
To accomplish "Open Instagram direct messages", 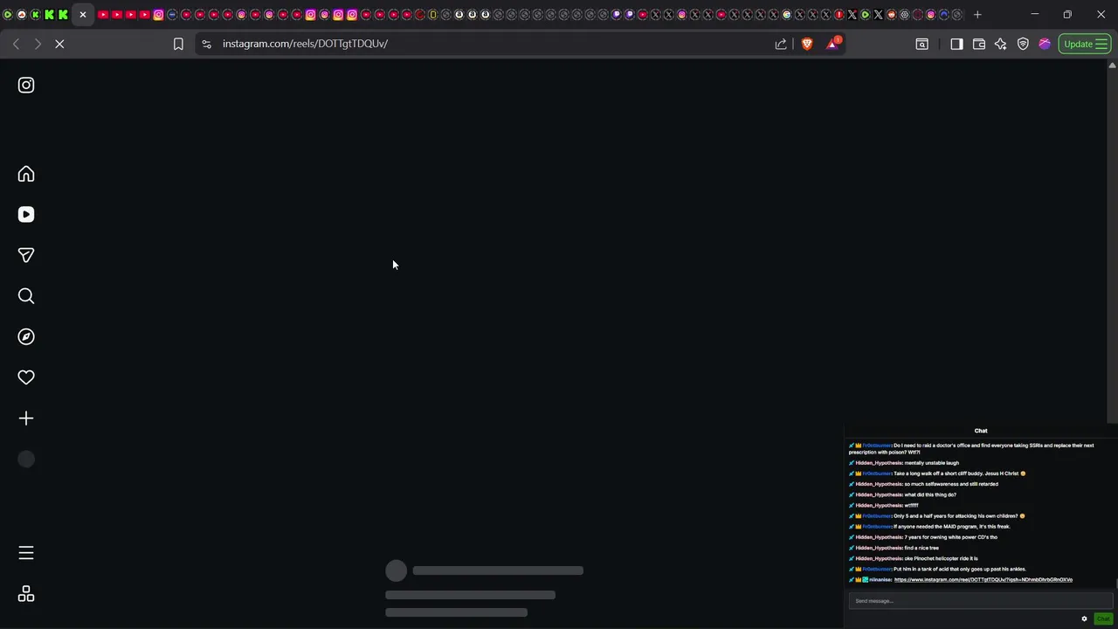I will coord(26,255).
